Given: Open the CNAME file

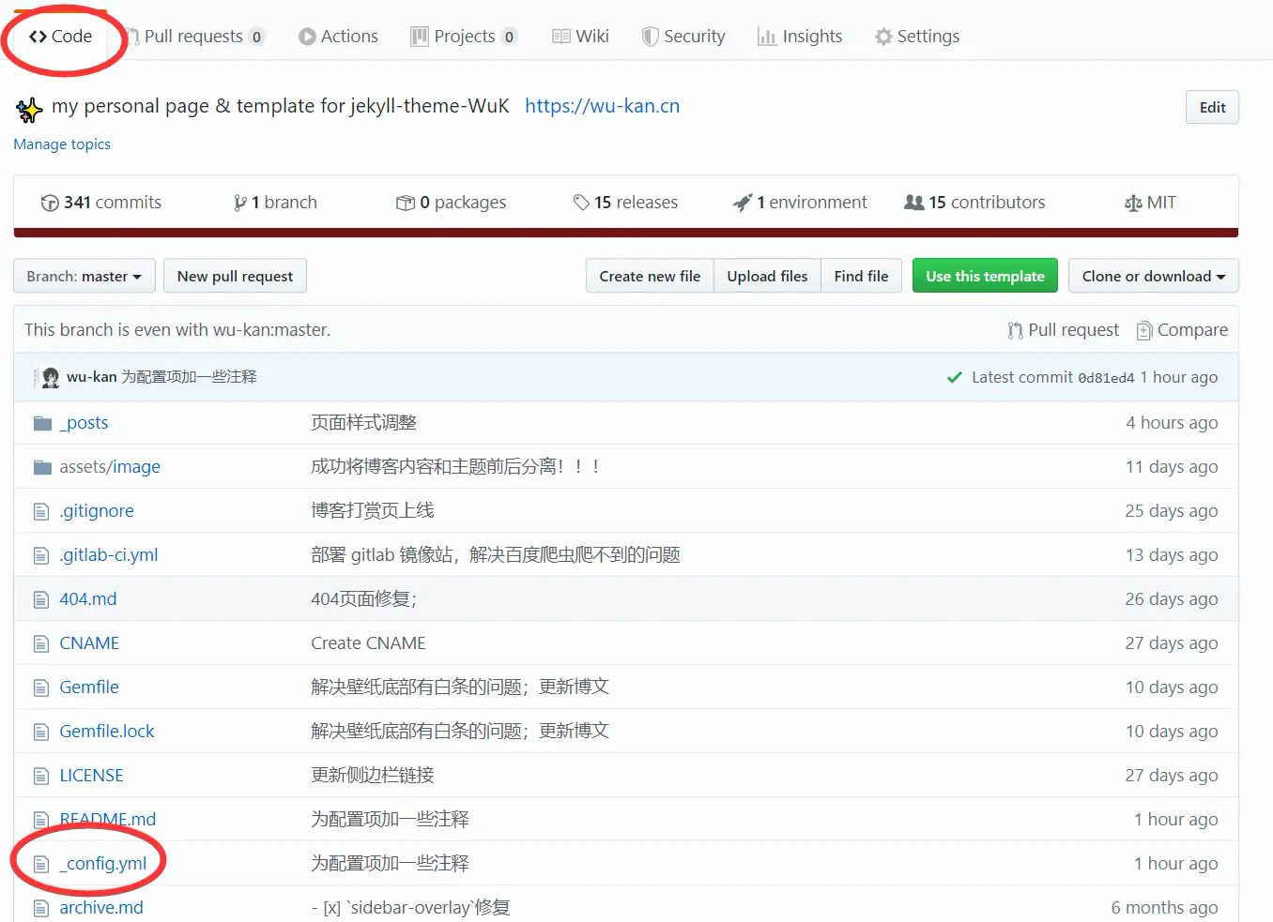Looking at the screenshot, I should [x=89, y=643].
